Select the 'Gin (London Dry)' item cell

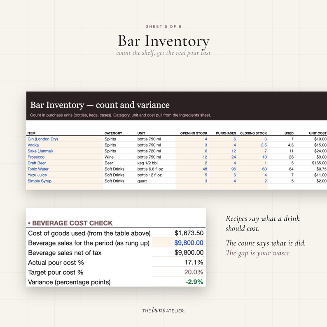pyautogui.click(x=65, y=139)
